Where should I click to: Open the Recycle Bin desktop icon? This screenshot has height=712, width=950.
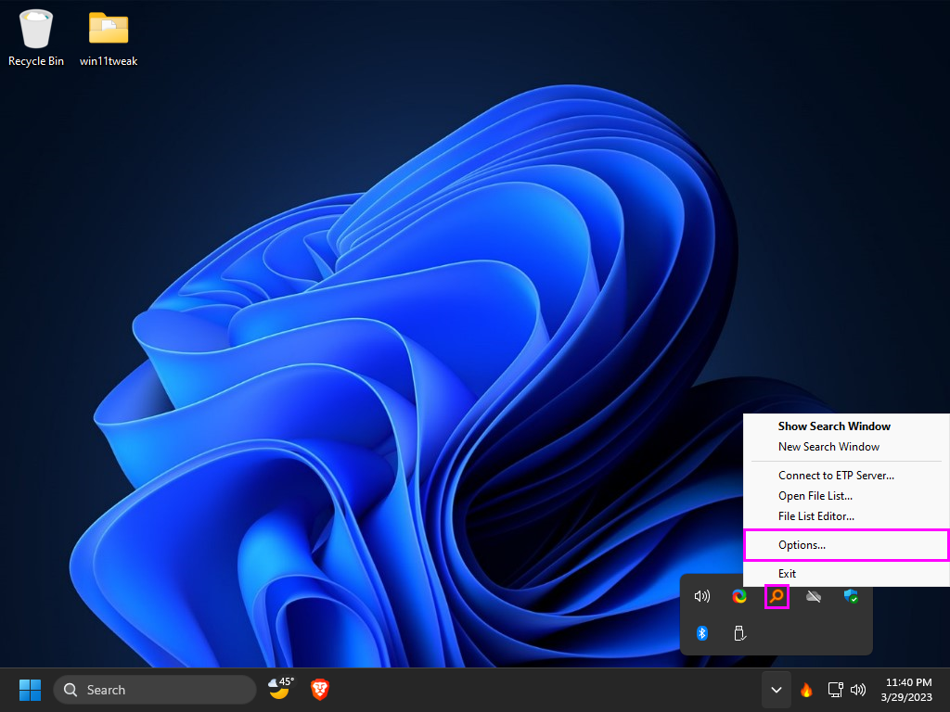coord(36,38)
